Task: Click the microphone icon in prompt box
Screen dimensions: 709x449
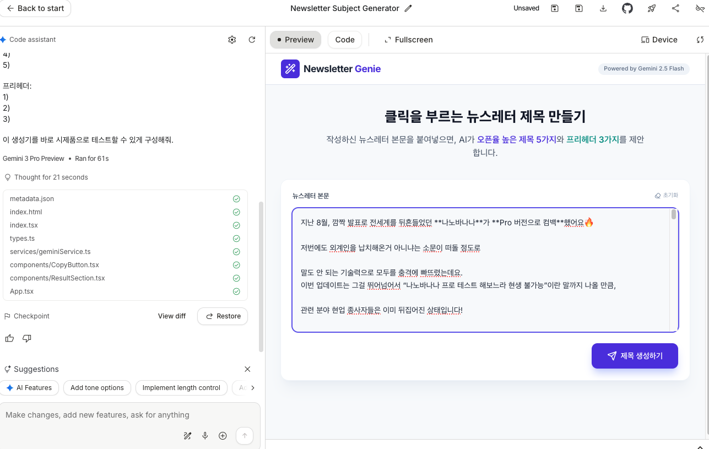Action: pos(205,436)
